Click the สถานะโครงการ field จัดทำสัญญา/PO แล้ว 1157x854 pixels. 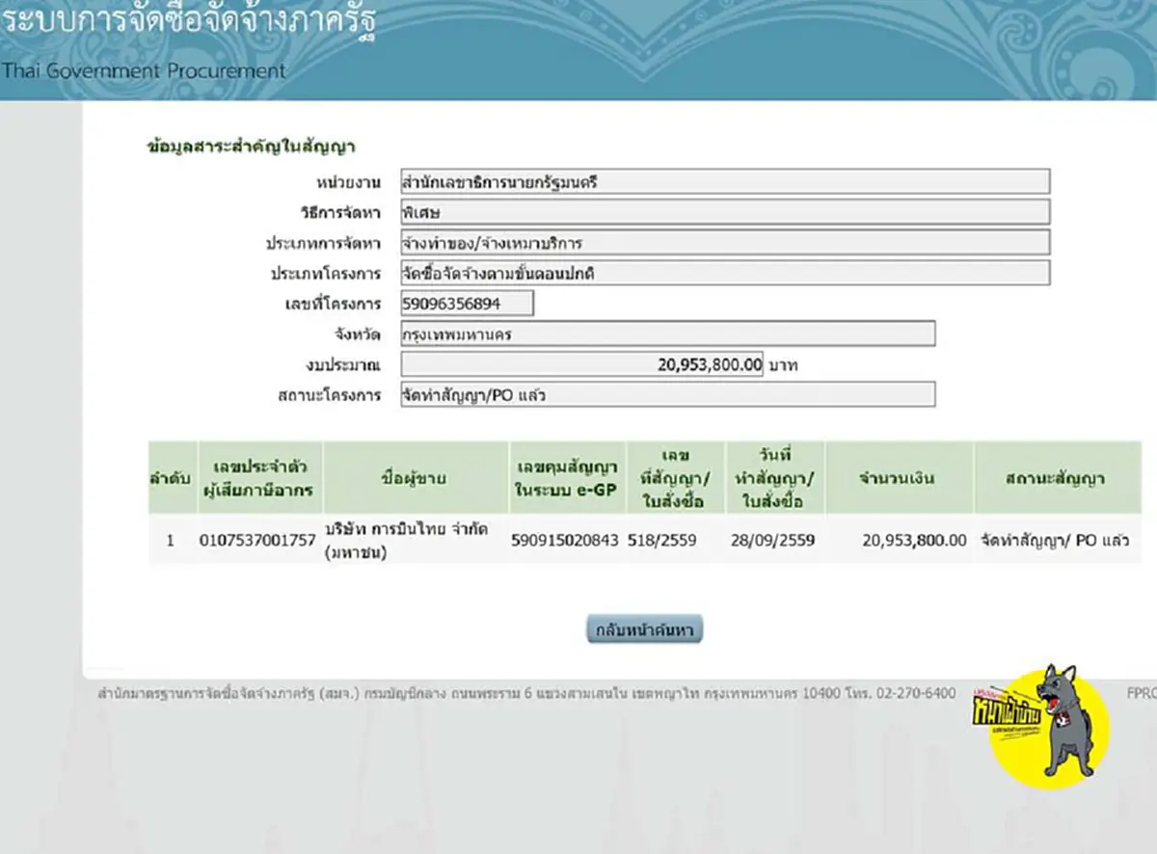(x=667, y=395)
